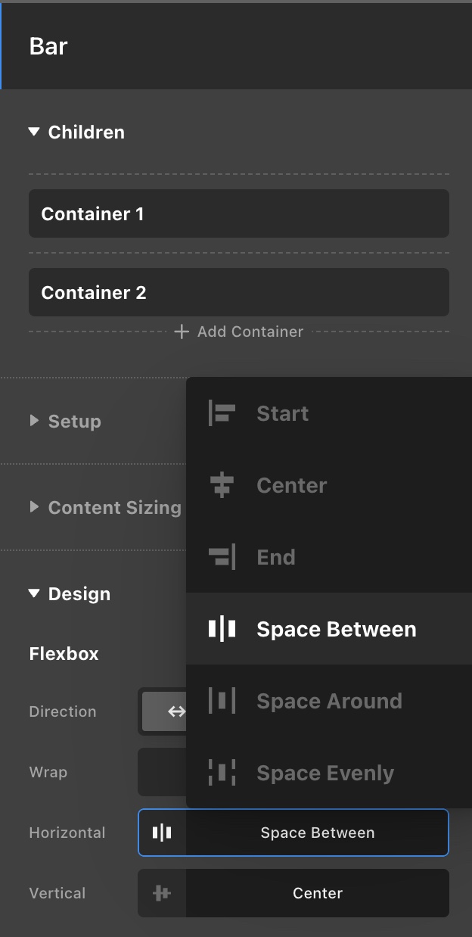Click the Space Between icon in dropdown list
This screenshot has width=472, height=937.
(222, 629)
